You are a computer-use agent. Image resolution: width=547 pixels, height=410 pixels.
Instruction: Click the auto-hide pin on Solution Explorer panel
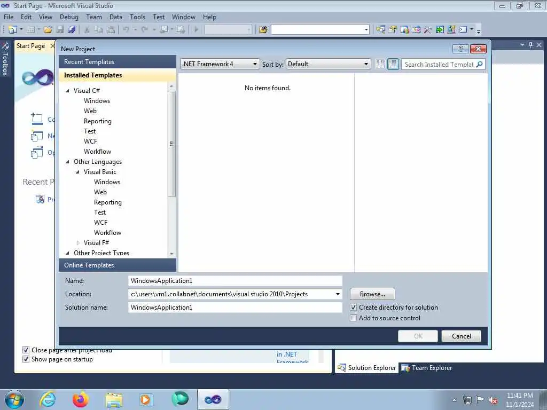pos(530,45)
